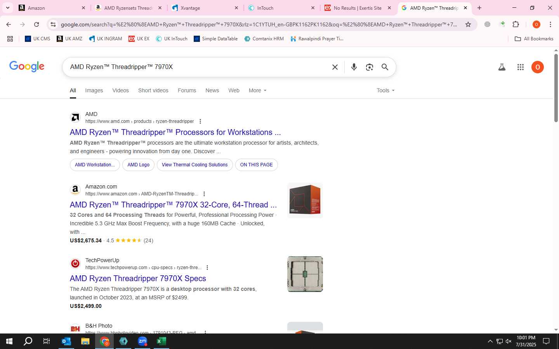
Task: Open the Chrome extensions puzzle icon
Action: tap(516, 24)
